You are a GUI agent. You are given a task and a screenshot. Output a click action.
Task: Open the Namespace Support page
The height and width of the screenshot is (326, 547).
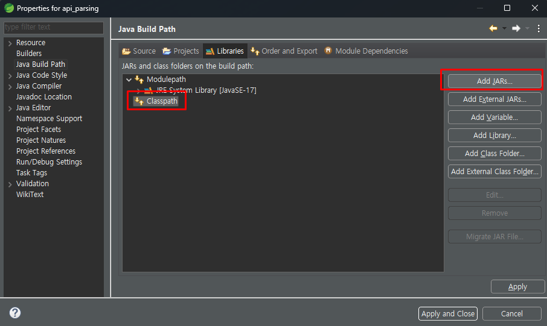(49, 119)
